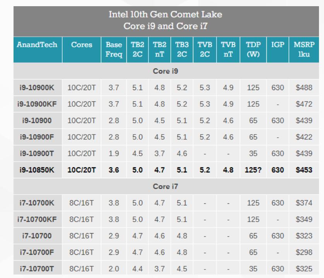Click the i7-10700T row label
Image resolution: width=324 pixels, height=278 pixels.
[37, 269]
